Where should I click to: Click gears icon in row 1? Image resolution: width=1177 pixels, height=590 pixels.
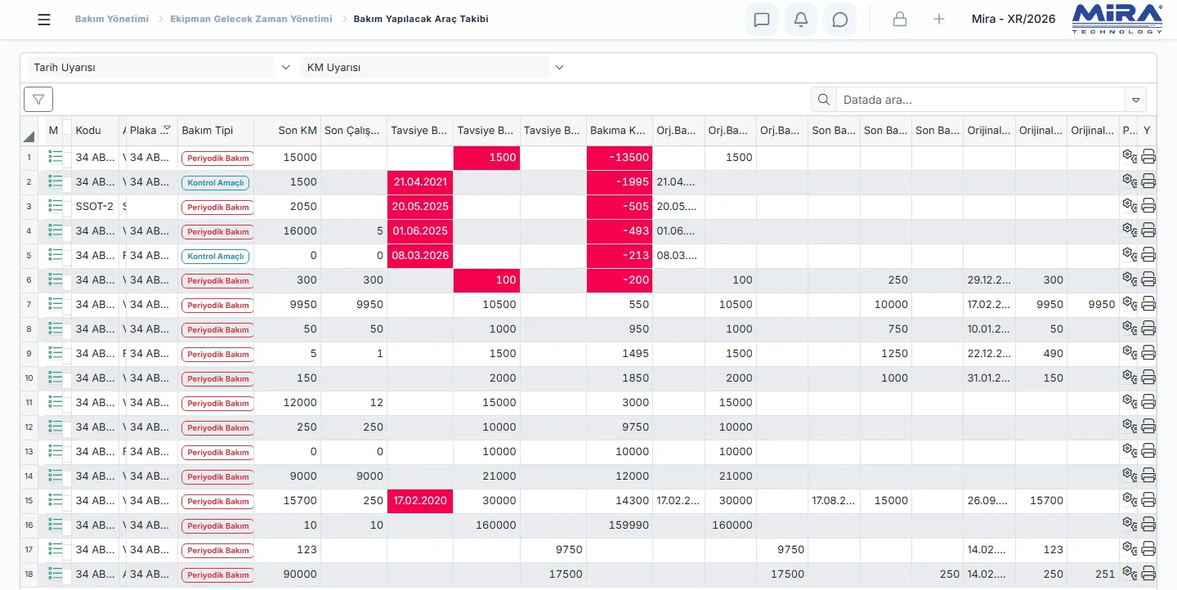tap(1129, 157)
